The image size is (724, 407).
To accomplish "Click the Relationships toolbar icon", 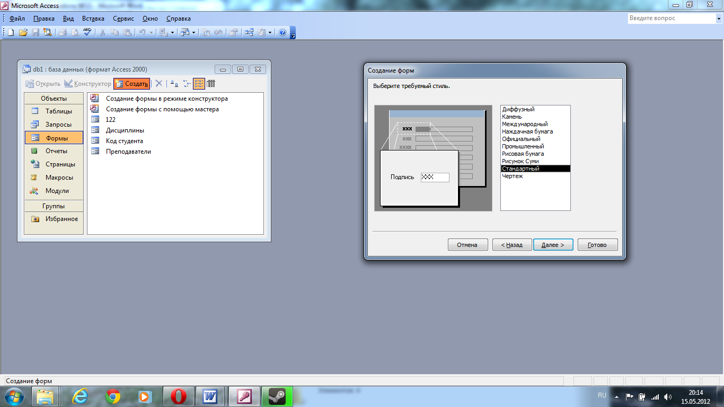I will point(249,32).
